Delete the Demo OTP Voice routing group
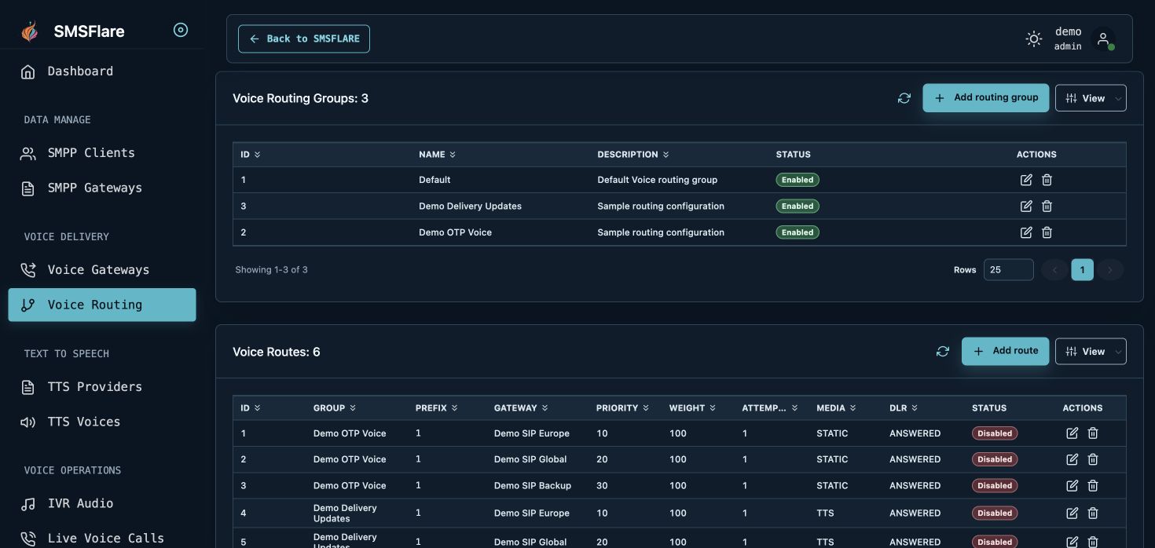The image size is (1155, 548). (1047, 232)
